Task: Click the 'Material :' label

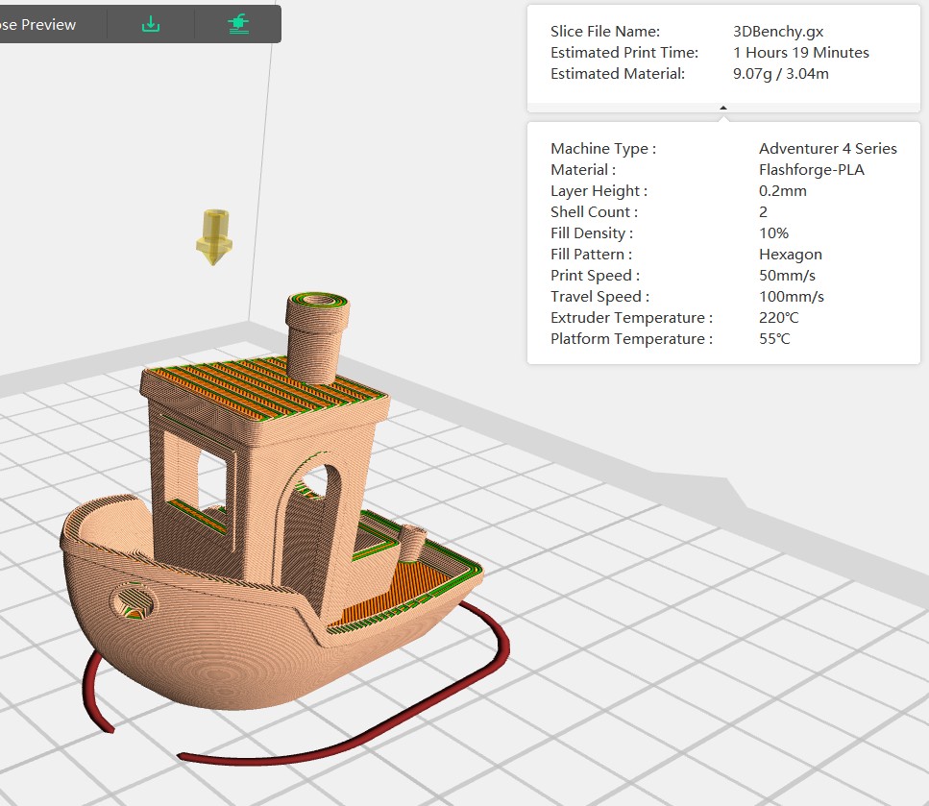Action: tap(583, 170)
